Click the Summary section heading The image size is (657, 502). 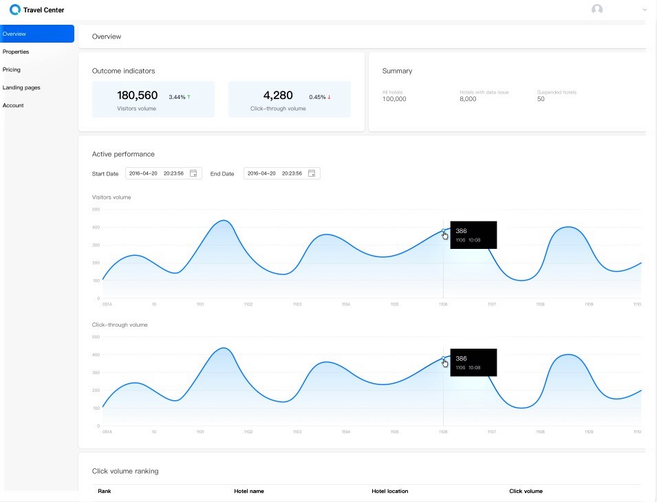tap(397, 71)
